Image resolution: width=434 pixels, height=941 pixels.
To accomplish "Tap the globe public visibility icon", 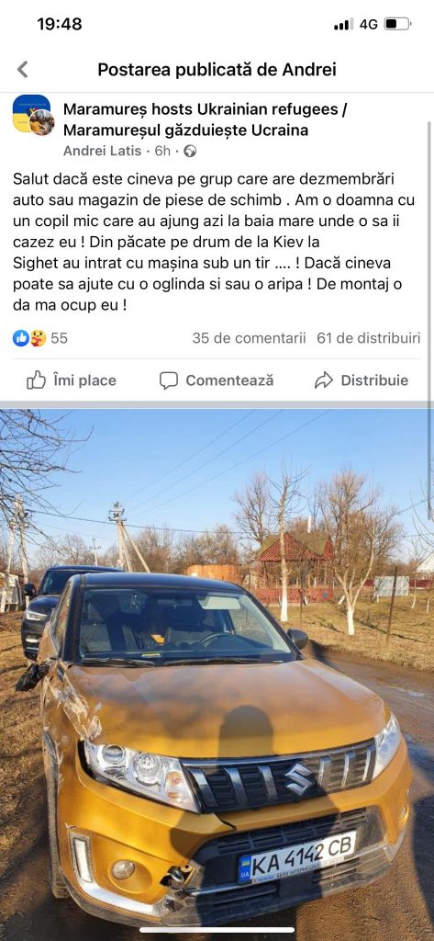I will pyautogui.click(x=190, y=152).
